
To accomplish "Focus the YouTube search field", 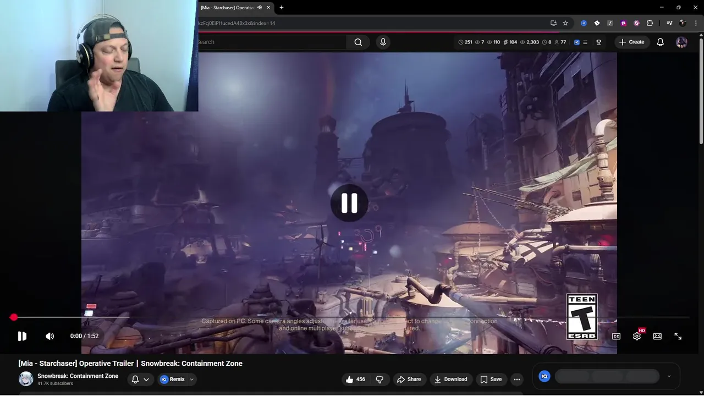I will click(x=272, y=42).
